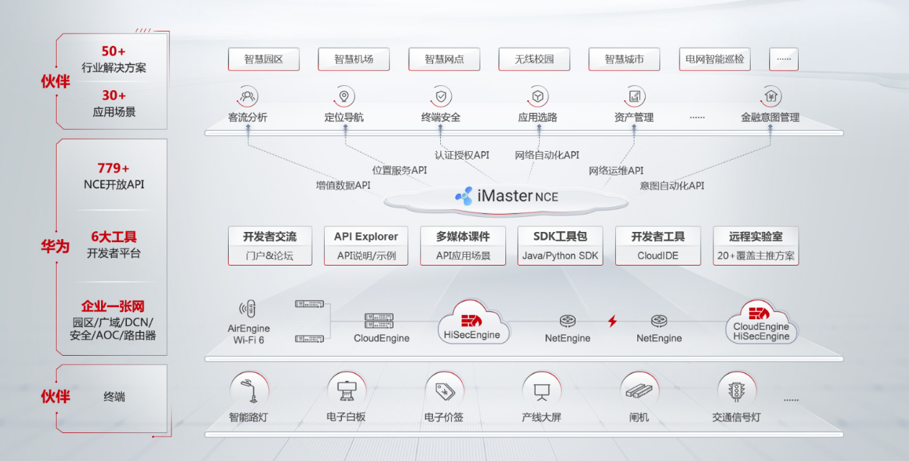This screenshot has width=909, height=461.
Task: Click the 6大工具 开发者平台 text
Action: pyautogui.click(x=114, y=244)
